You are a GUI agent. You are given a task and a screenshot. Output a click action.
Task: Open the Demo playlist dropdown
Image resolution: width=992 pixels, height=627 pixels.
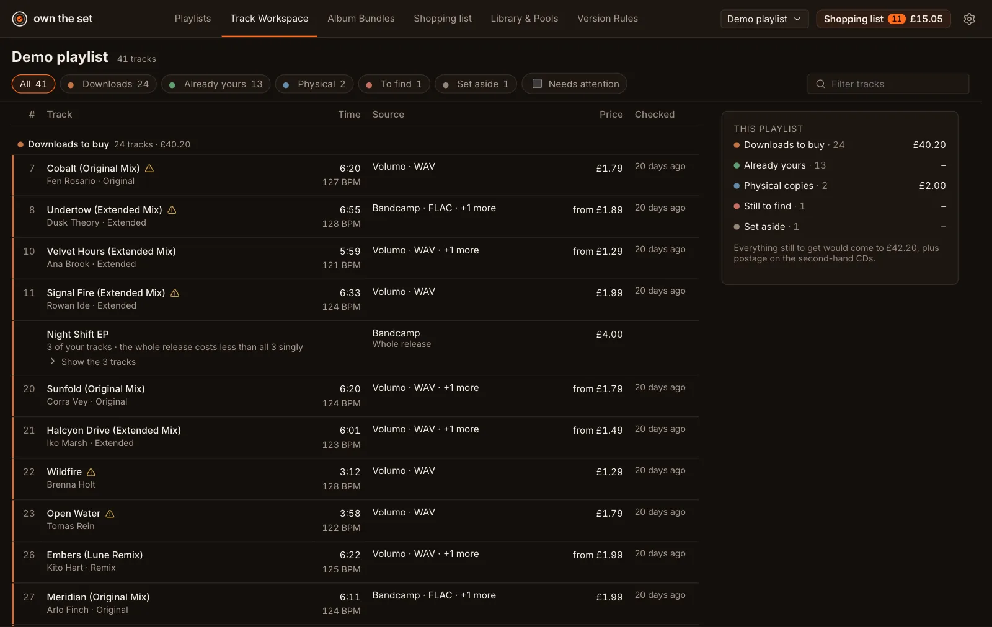click(x=764, y=19)
